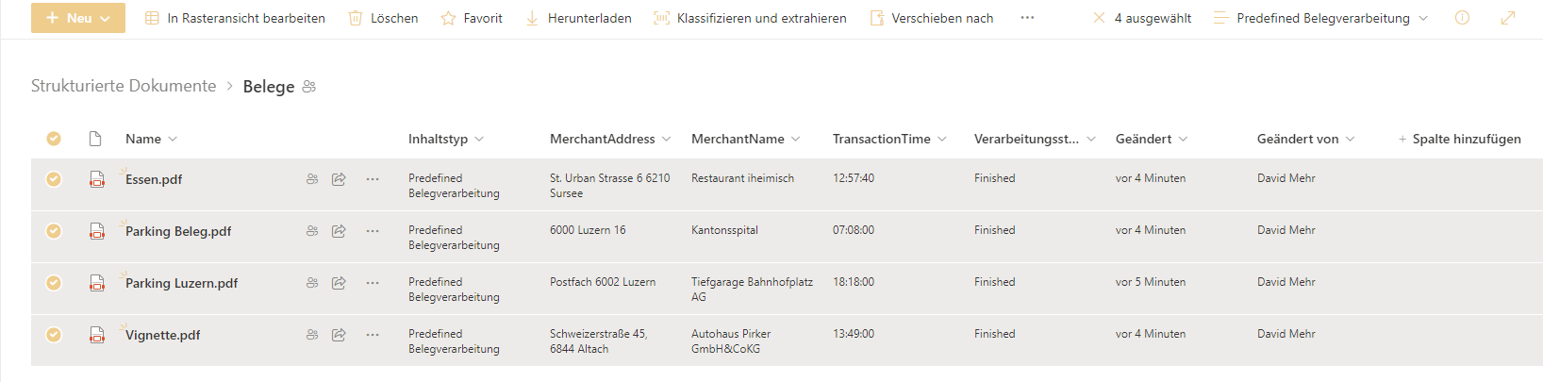Click the info pane icon in toolbar
This screenshot has height=382, width=1543.
point(1462,18)
